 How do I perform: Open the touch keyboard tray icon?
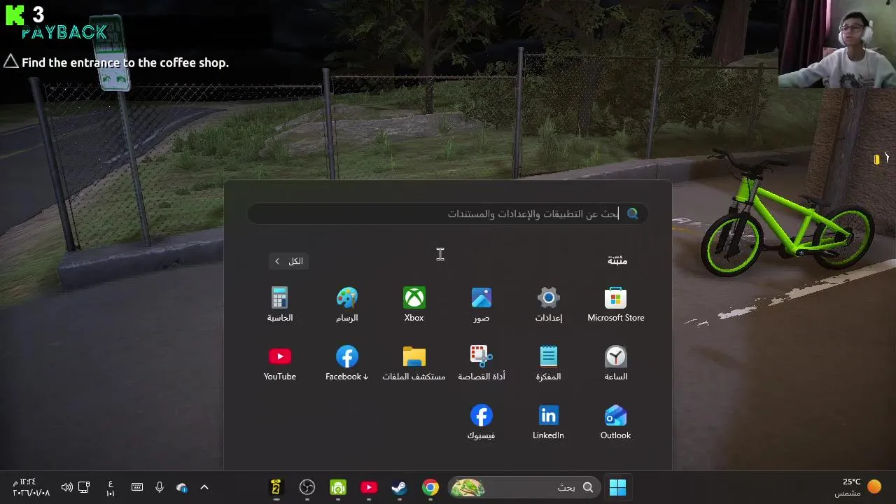point(137,487)
